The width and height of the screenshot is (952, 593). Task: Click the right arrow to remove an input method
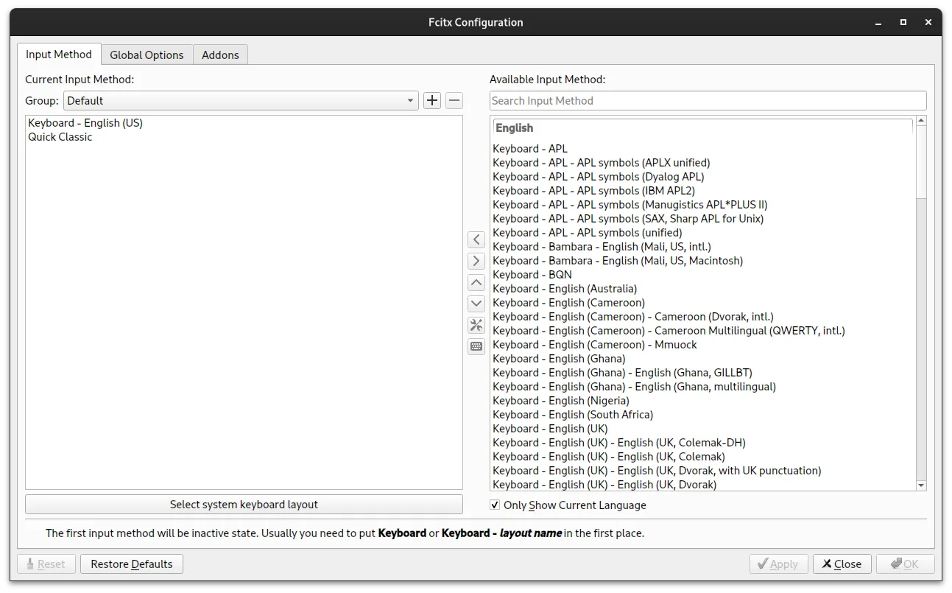(x=476, y=261)
